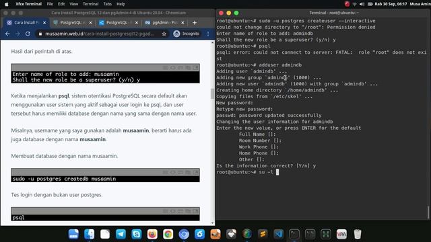This screenshot has height=242, width=431.
Task: Open the View menu
Action: (73, 4)
